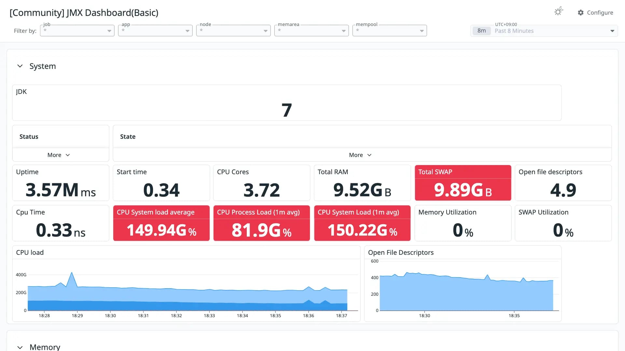Click the Open File Descriptors area chart
This screenshot has width=625, height=351.
[466, 292]
